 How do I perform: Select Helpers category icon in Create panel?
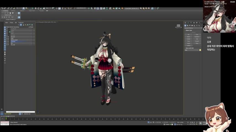[194, 26]
